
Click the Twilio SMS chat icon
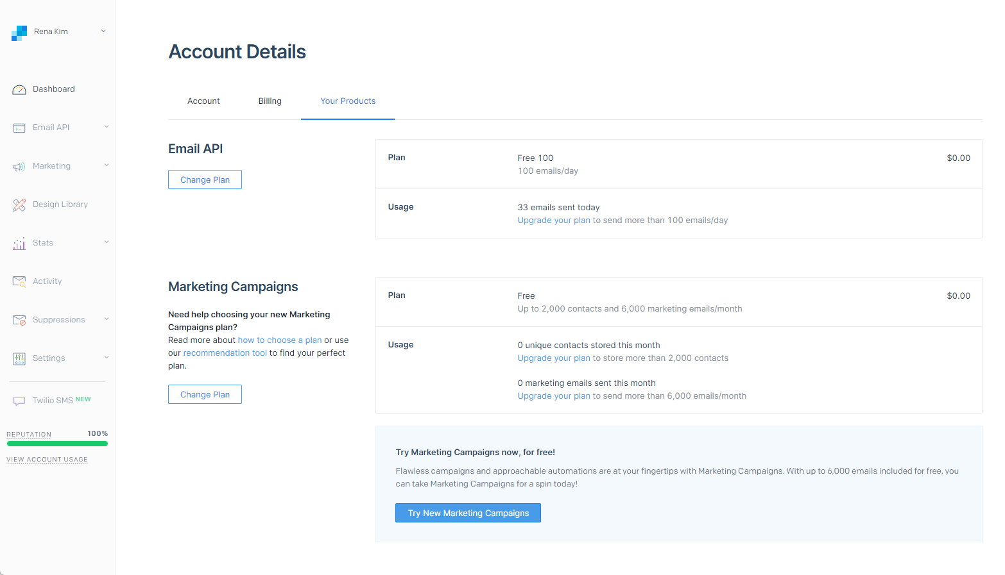[19, 401]
